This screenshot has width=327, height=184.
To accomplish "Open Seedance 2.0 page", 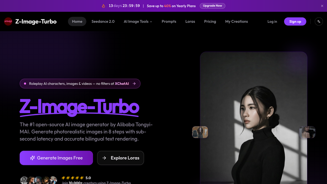I will pyautogui.click(x=103, y=21).
